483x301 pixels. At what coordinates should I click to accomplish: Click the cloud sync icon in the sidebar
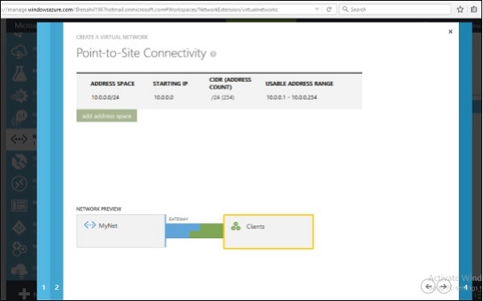[19, 52]
